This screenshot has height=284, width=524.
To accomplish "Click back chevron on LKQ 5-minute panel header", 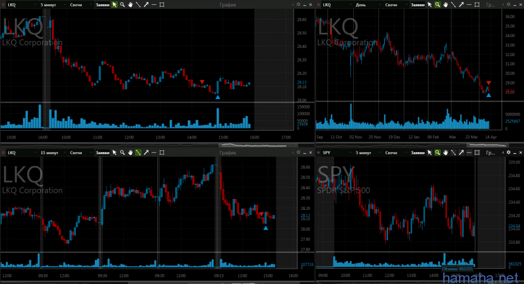I will click(x=293, y=5).
